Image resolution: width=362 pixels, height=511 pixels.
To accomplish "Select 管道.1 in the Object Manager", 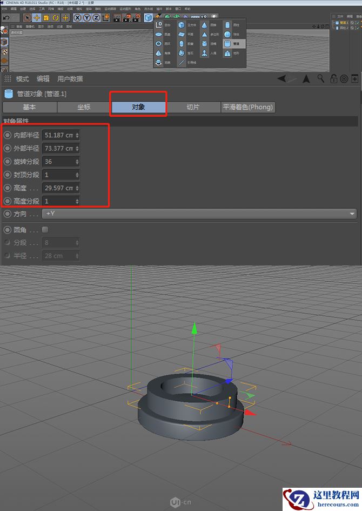I will point(344,23).
